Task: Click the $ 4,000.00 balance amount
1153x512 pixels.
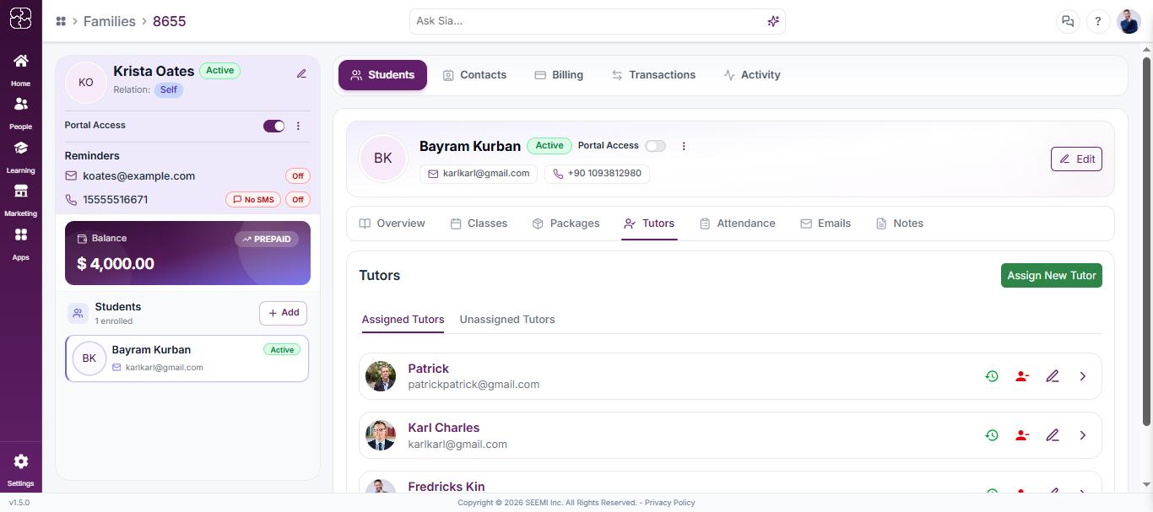Action: coord(116,264)
